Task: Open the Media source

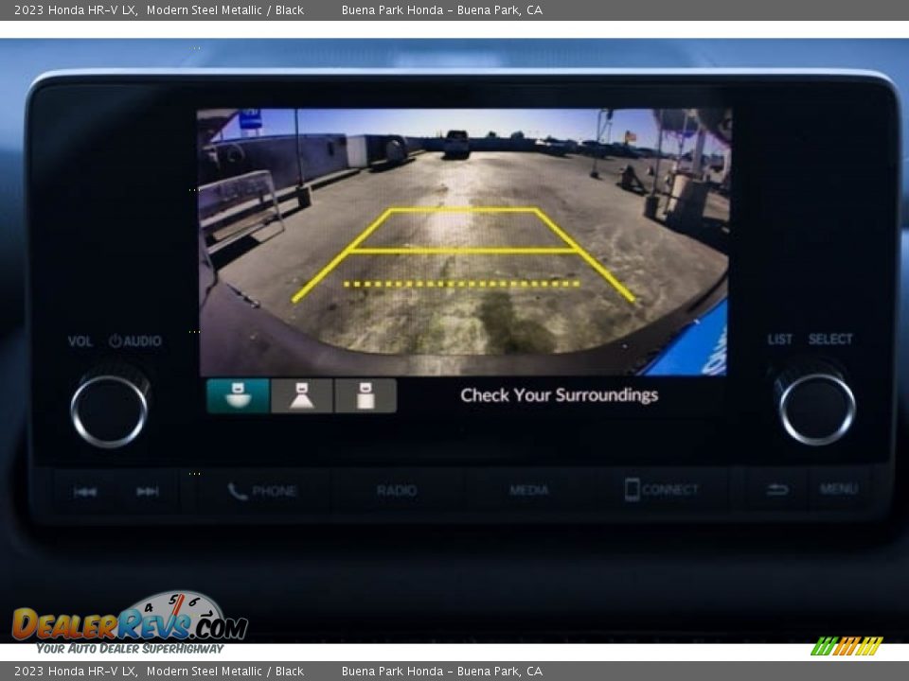Action: [528, 490]
